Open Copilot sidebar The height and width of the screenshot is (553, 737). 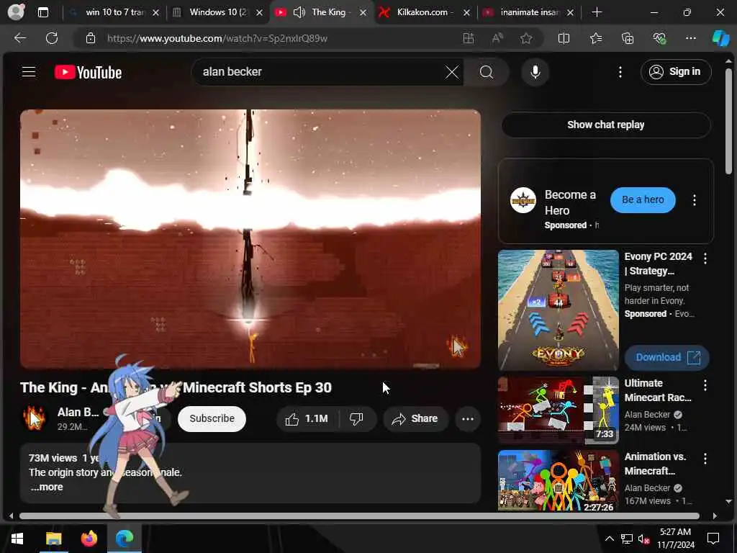coord(720,38)
